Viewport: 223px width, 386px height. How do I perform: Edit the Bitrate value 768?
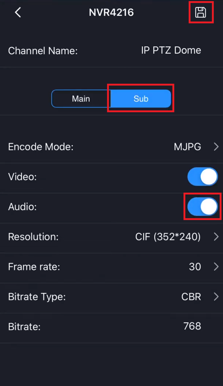click(192, 326)
